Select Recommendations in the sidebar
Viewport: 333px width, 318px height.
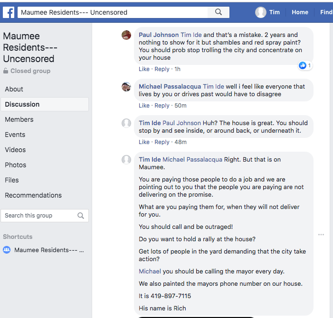click(x=33, y=195)
